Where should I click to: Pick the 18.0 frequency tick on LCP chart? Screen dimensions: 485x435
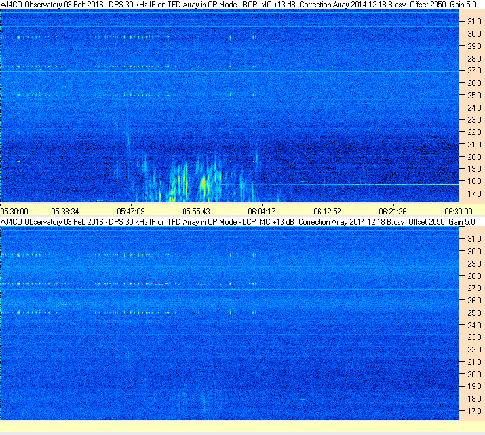(x=475, y=399)
